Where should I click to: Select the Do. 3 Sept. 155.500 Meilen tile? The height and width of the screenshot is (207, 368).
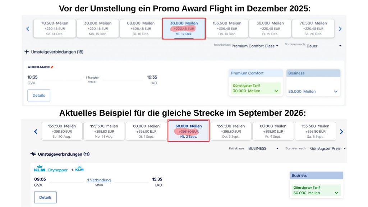click(232, 131)
